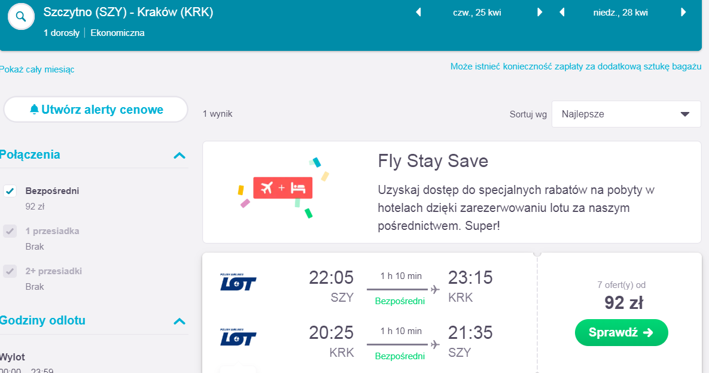
Task: Uncheck the Bezpośredni flights checkbox
Action: 10,191
